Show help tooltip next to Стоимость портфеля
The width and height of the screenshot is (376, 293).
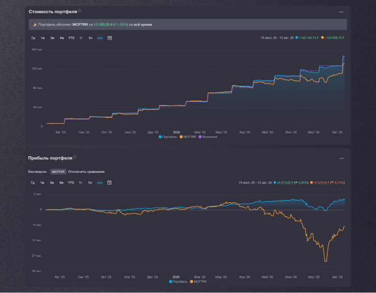coord(80,11)
